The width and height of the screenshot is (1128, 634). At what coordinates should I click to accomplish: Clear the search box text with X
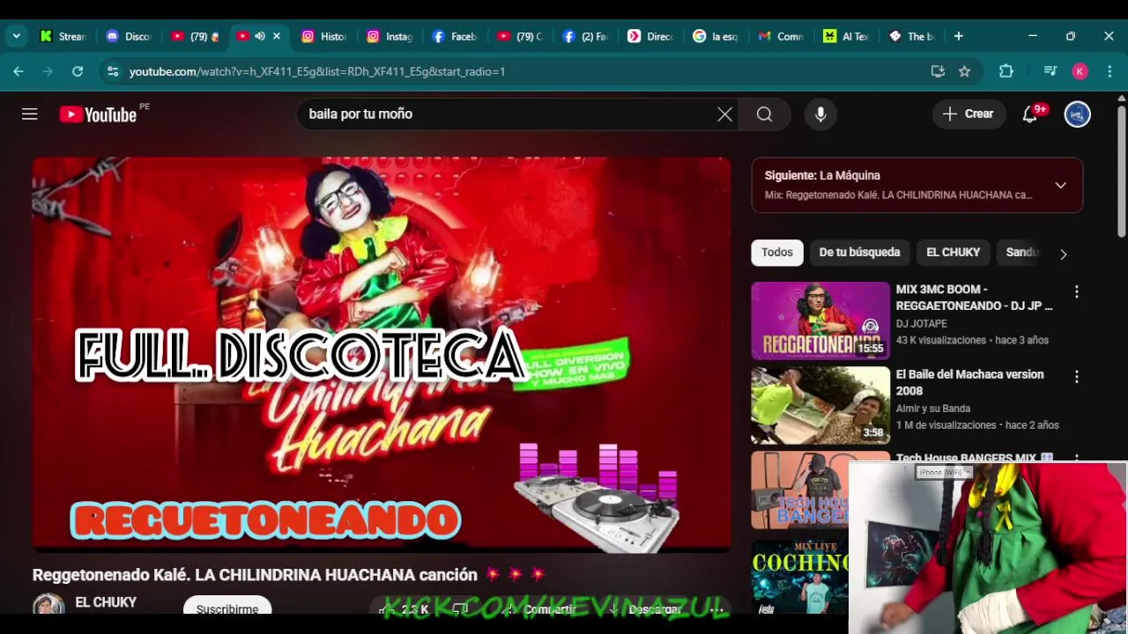point(724,114)
